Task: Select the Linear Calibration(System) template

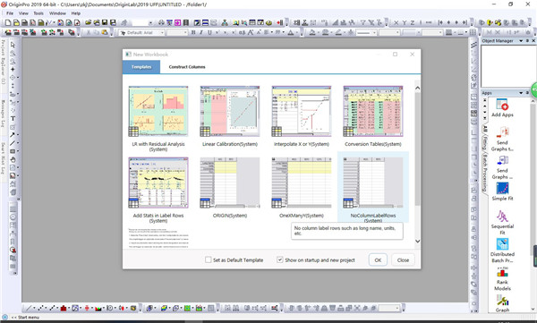Action: tap(230, 116)
